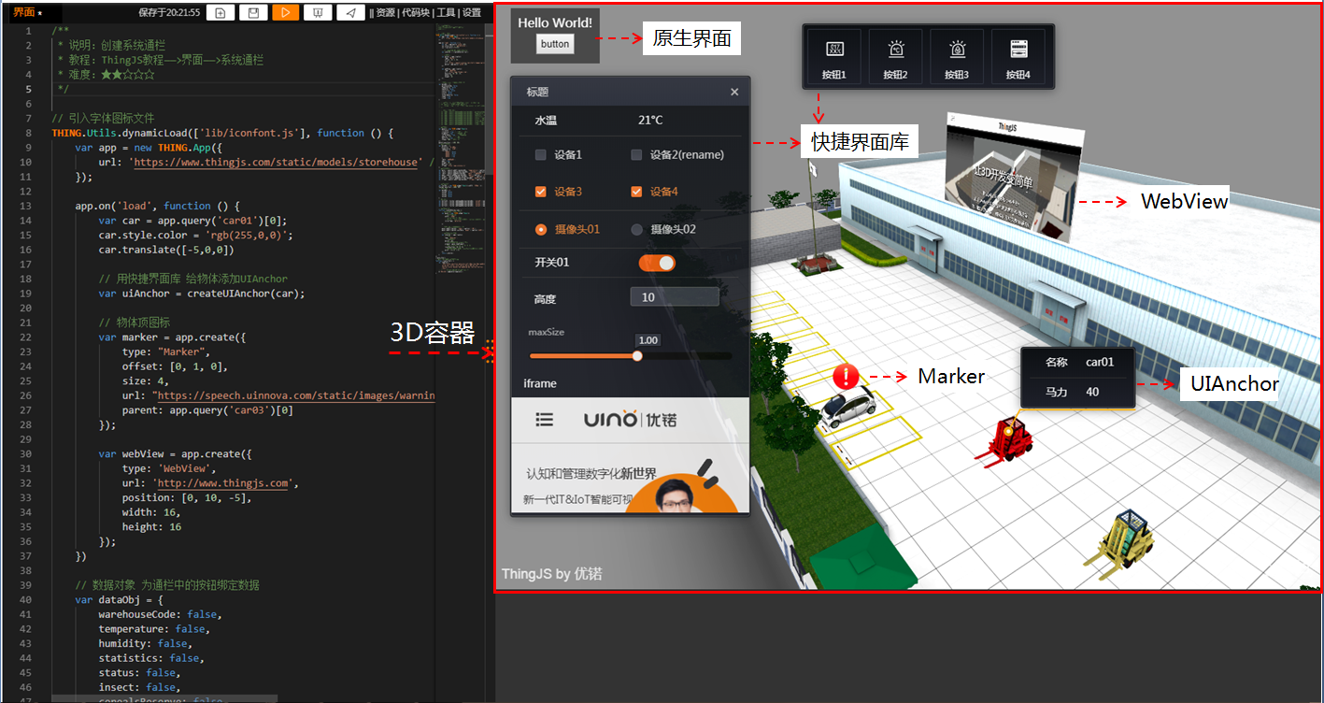Viewport: 1324px width, 703px height.
Task: Click 按钮1 in the top toolbar
Action: click(834, 57)
